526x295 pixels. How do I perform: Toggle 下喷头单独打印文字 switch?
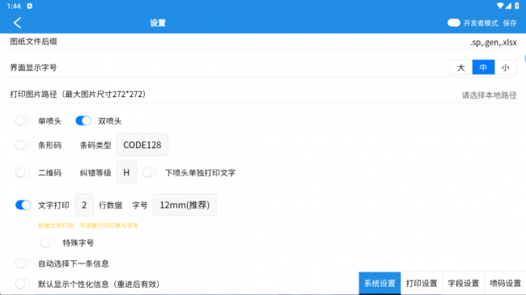click(x=150, y=173)
